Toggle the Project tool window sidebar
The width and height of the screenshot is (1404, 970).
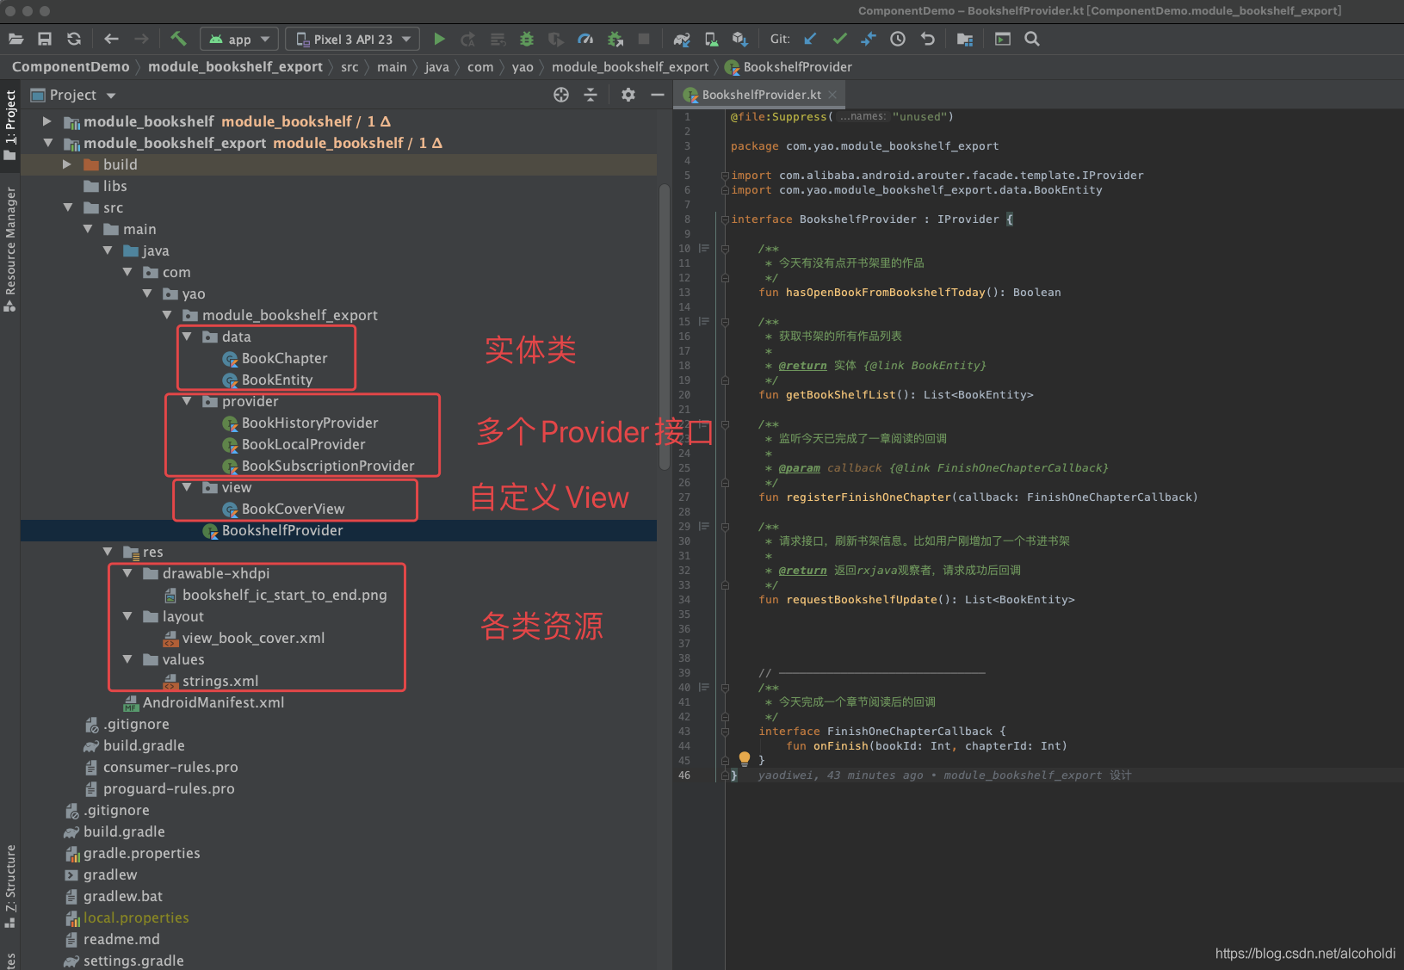pyautogui.click(x=10, y=125)
